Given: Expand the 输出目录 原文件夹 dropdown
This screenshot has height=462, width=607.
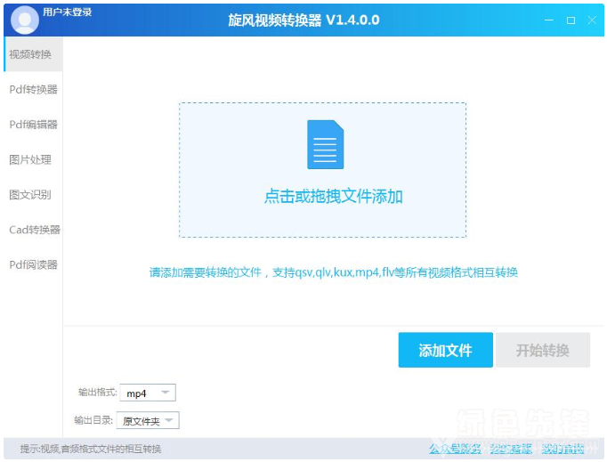Looking at the screenshot, I should pos(148,420).
